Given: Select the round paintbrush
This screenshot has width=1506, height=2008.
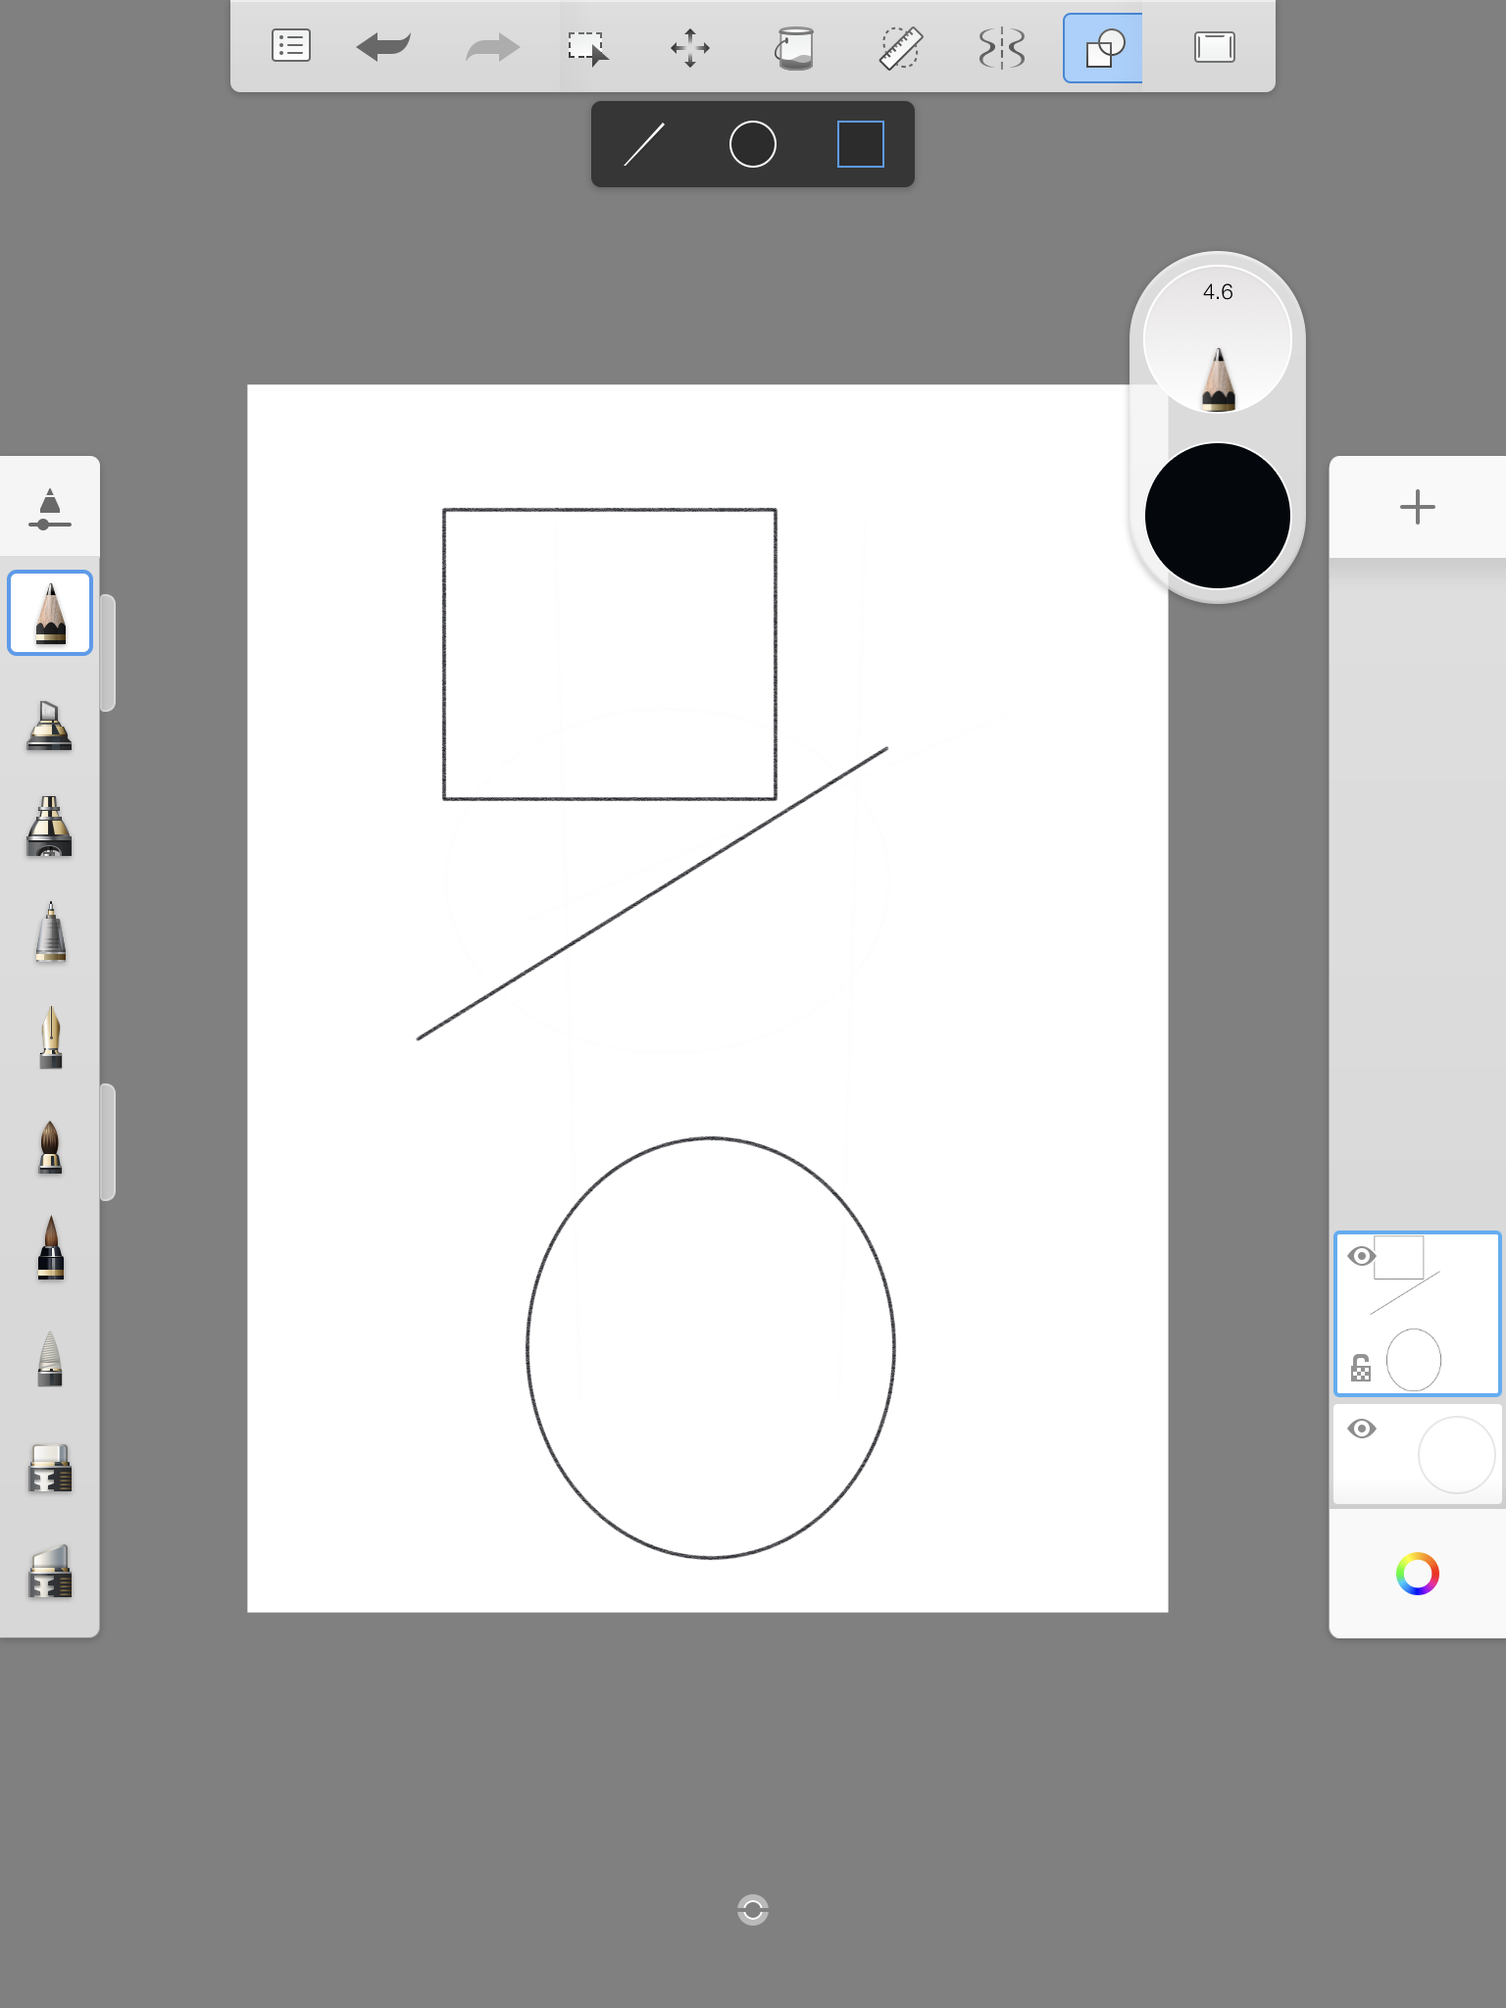Looking at the screenshot, I should 50,1146.
